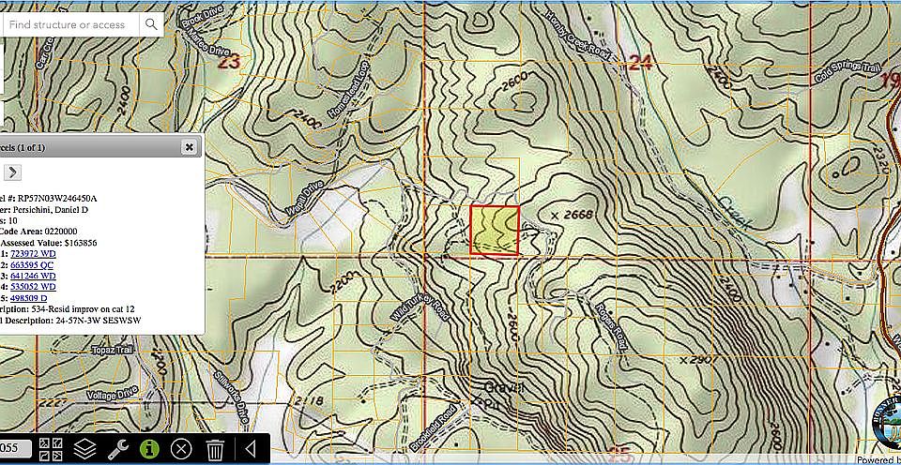Open the wrench tools widget
This screenshot has height=465, width=901.
point(117,449)
